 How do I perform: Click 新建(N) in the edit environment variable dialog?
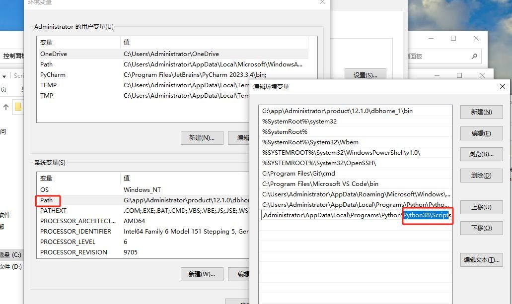click(481, 112)
